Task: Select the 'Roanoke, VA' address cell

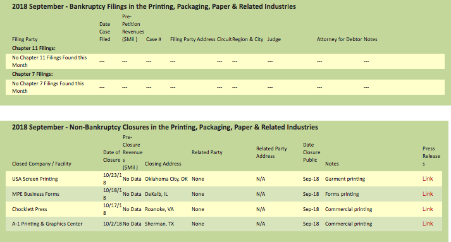Action: (x=159, y=210)
